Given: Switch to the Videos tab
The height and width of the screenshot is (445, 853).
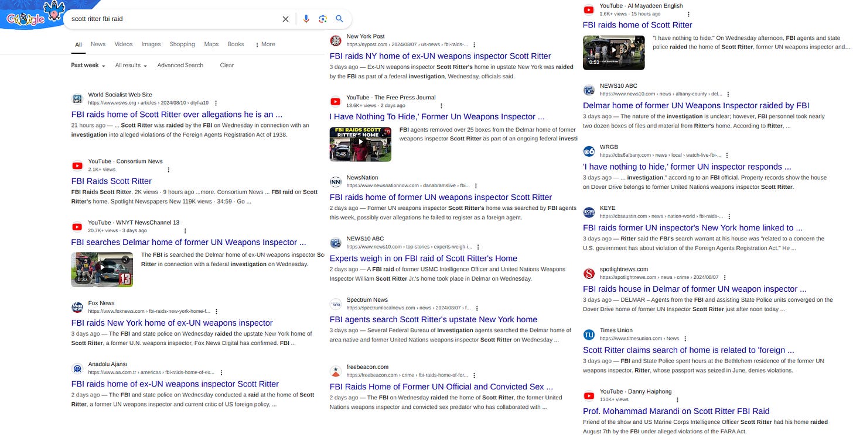Looking at the screenshot, I should click(124, 44).
